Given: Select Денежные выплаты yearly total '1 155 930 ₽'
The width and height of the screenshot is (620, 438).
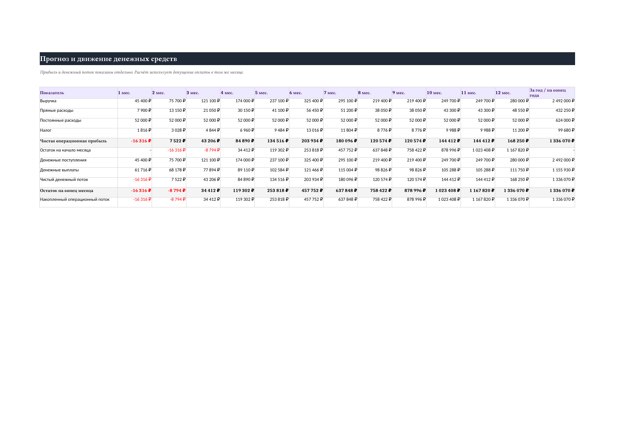Looking at the screenshot, I should pyautogui.click(x=563, y=170).
